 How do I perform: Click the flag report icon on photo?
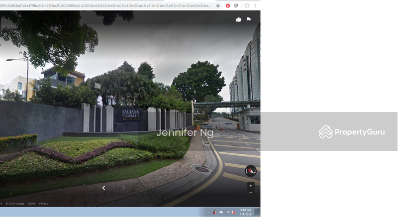248,19
